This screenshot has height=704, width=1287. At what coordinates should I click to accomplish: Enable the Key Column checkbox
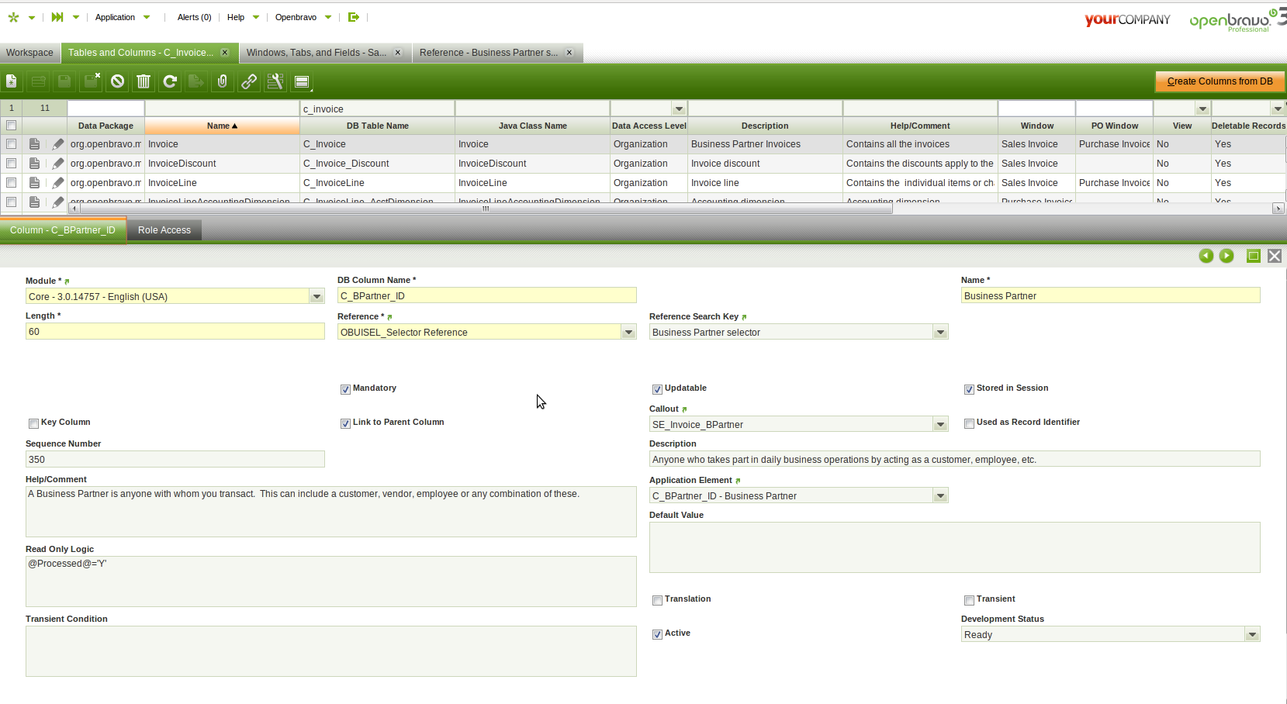[x=33, y=423]
